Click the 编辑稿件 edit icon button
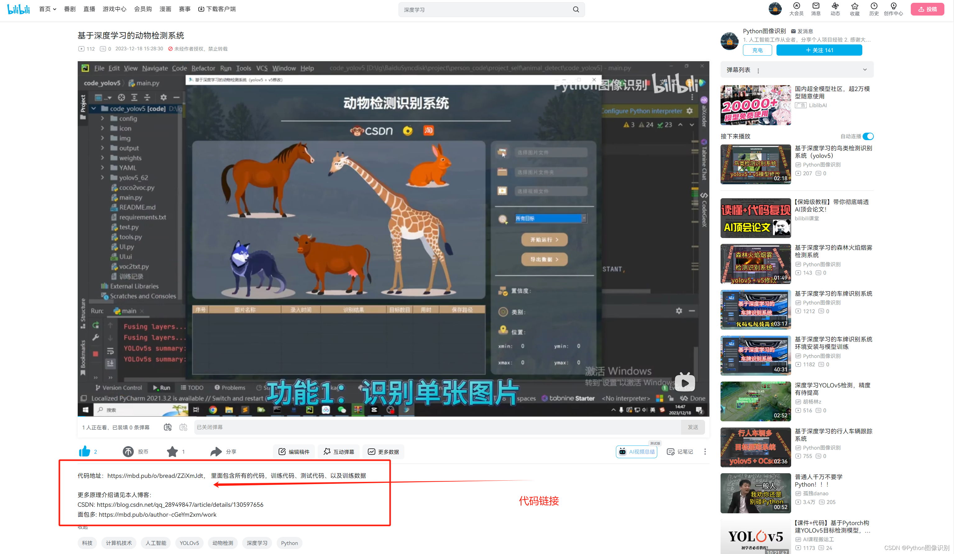 click(x=294, y=451)
